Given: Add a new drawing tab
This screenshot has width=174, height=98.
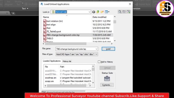Looking at the screenshot, I should pos(13,13).
